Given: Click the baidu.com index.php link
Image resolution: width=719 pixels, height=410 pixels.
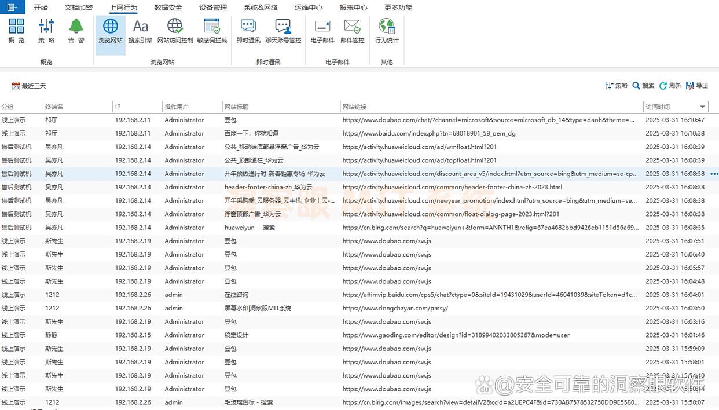Looking at the screenshot, I should click(x=429, y=133).
